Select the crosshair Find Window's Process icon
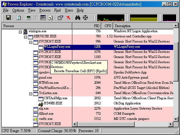The image size is (180, 135). point(85,18)
